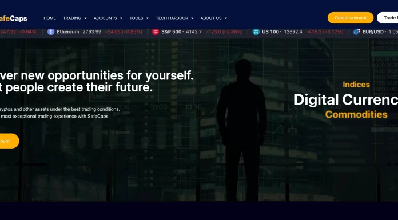Click the Commodities category text
The height and width of the screenshot is (220, 398).
tap(356, 114)
